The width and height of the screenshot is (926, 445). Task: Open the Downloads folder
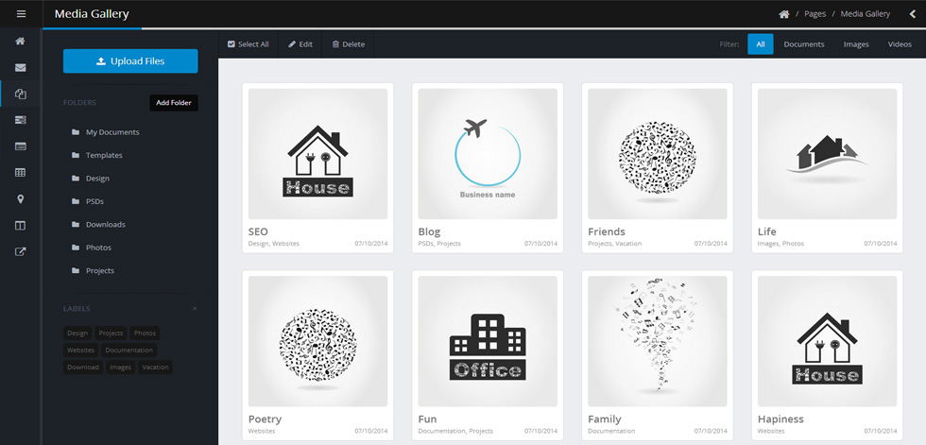coord(98,224)
